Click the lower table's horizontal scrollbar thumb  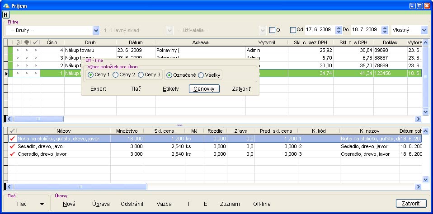coord(80,186)
